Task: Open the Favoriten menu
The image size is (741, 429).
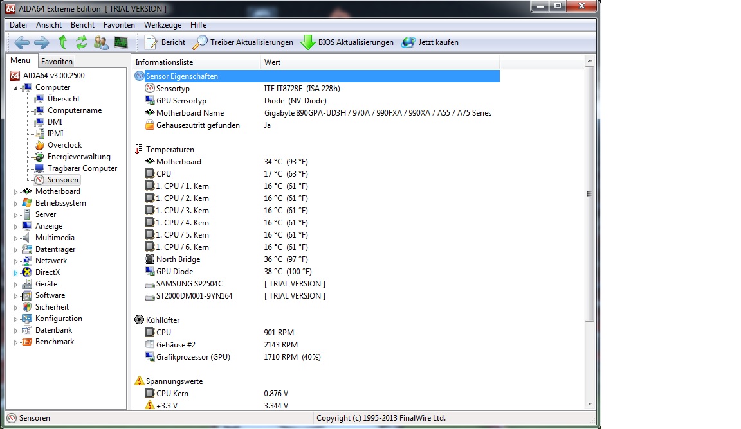Action: (119, 25)
